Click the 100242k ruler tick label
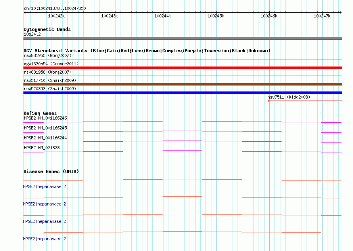The width and height of the screenshot is (353, 251). point(56,16)
